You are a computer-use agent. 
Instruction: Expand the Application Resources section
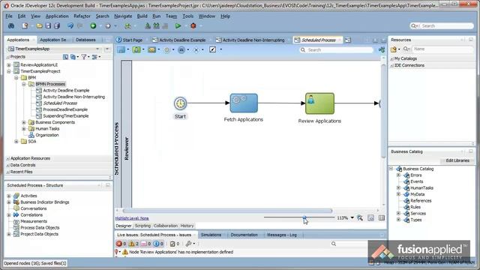[x=8, y=158]
